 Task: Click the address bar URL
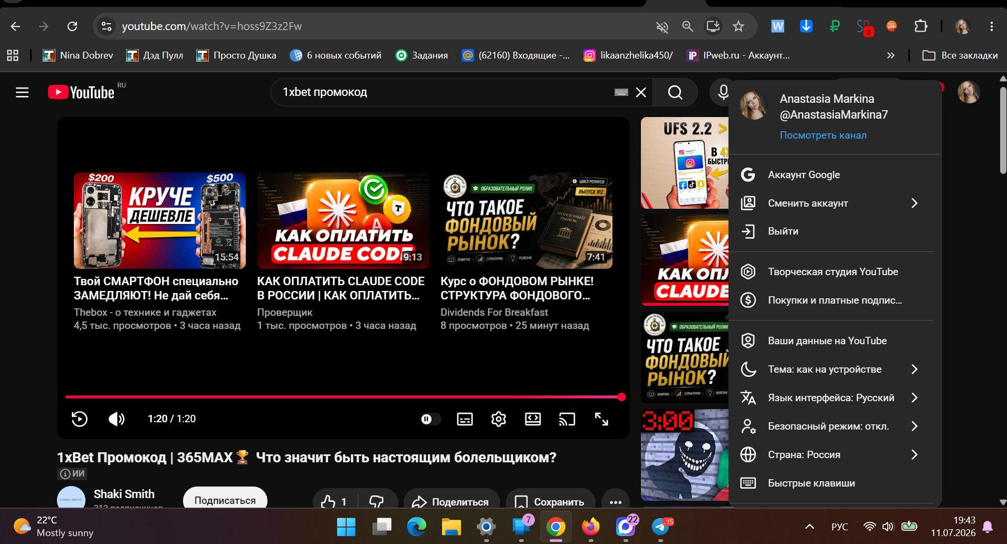(212, 26)
